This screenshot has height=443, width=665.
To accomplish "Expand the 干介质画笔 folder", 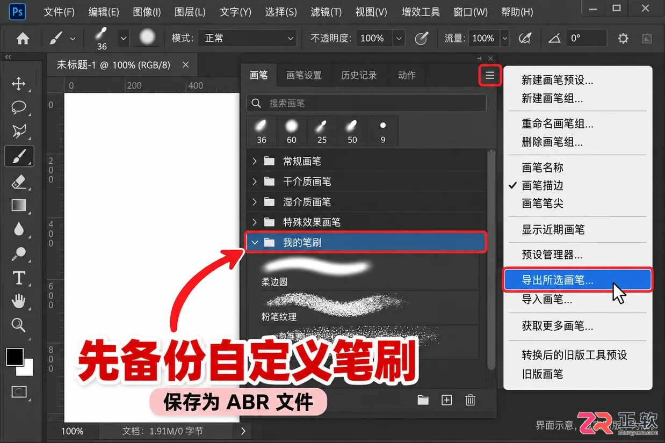I will coord(255,181).
